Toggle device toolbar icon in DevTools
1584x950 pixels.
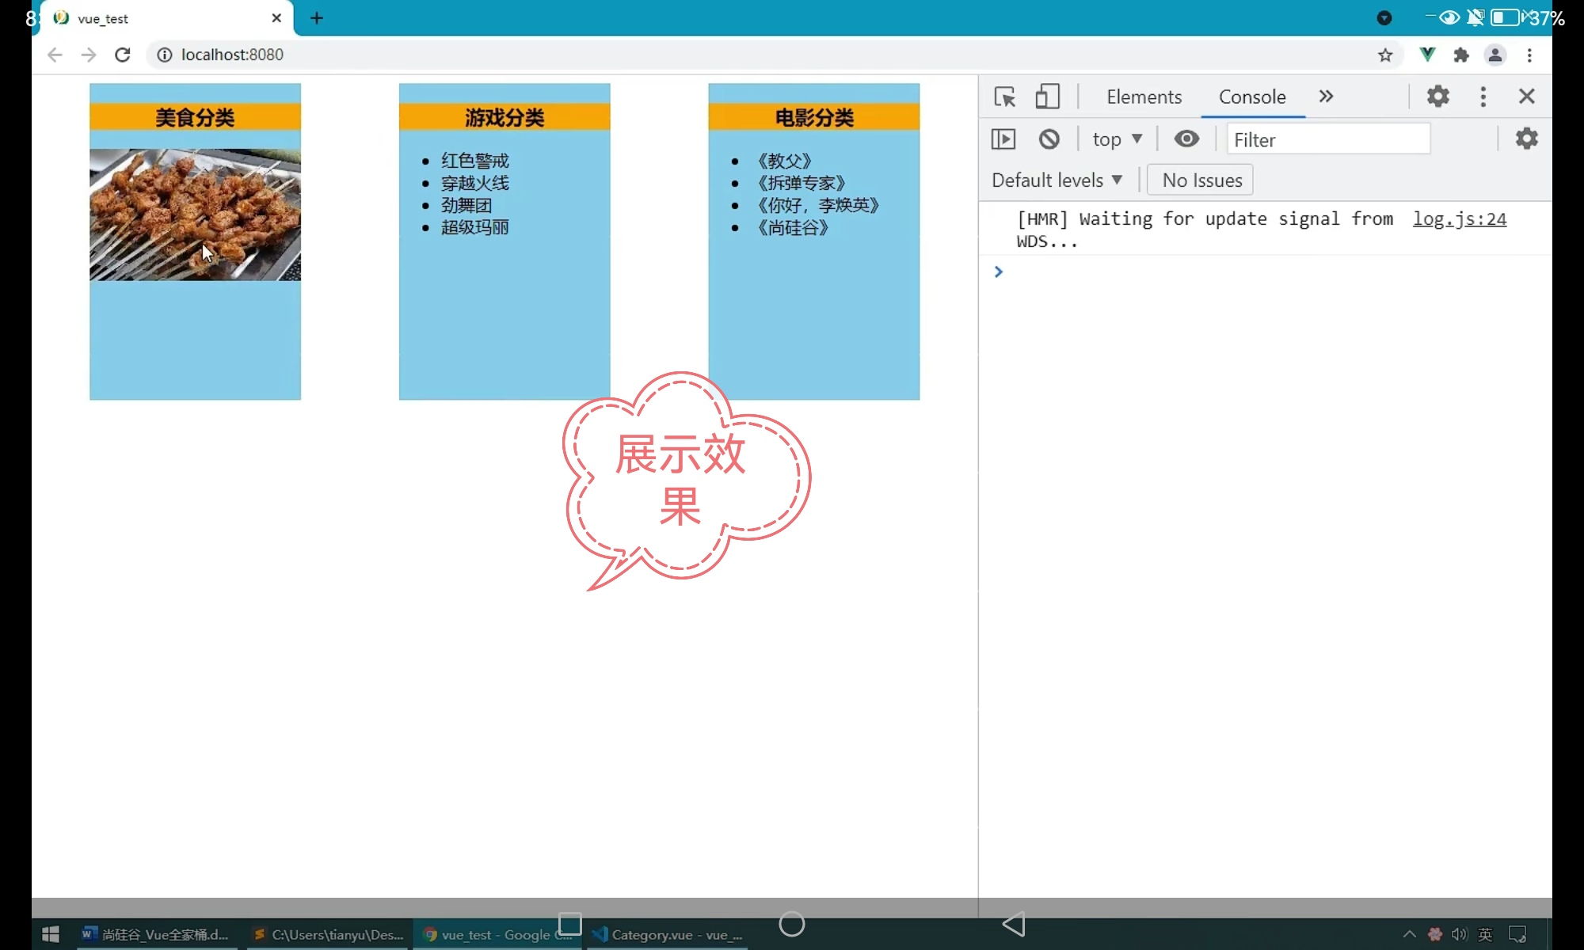(x=1047, y=97)
